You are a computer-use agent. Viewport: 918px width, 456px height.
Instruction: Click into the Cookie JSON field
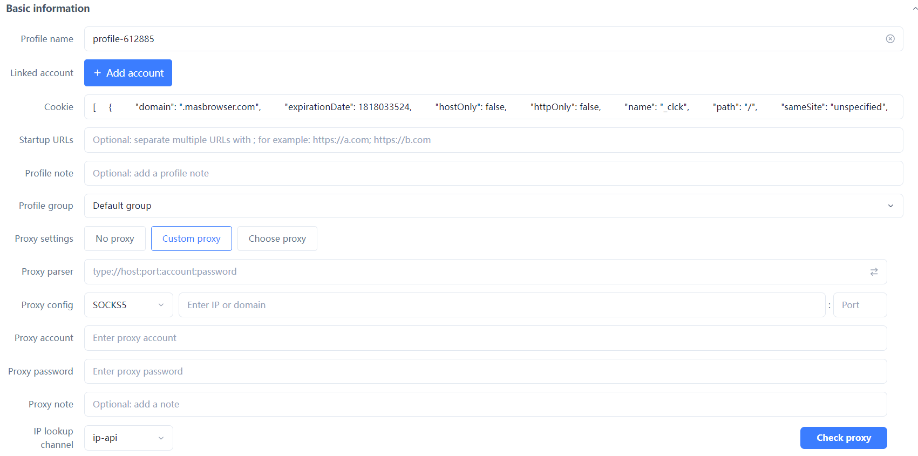click(x=493, y=107)
